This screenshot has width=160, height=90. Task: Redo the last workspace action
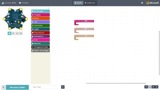pyautogui.click(x=149, y=87)
